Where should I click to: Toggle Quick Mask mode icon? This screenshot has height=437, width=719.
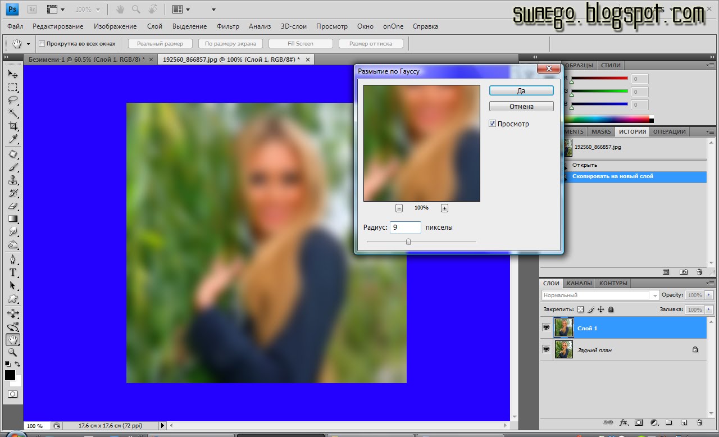[x=12, y=394]
